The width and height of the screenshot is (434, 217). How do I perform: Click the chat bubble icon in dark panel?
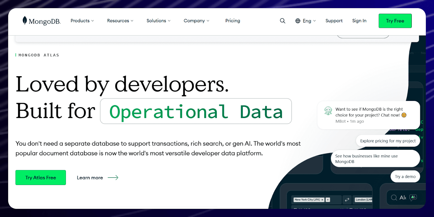[x=413, y=197]
